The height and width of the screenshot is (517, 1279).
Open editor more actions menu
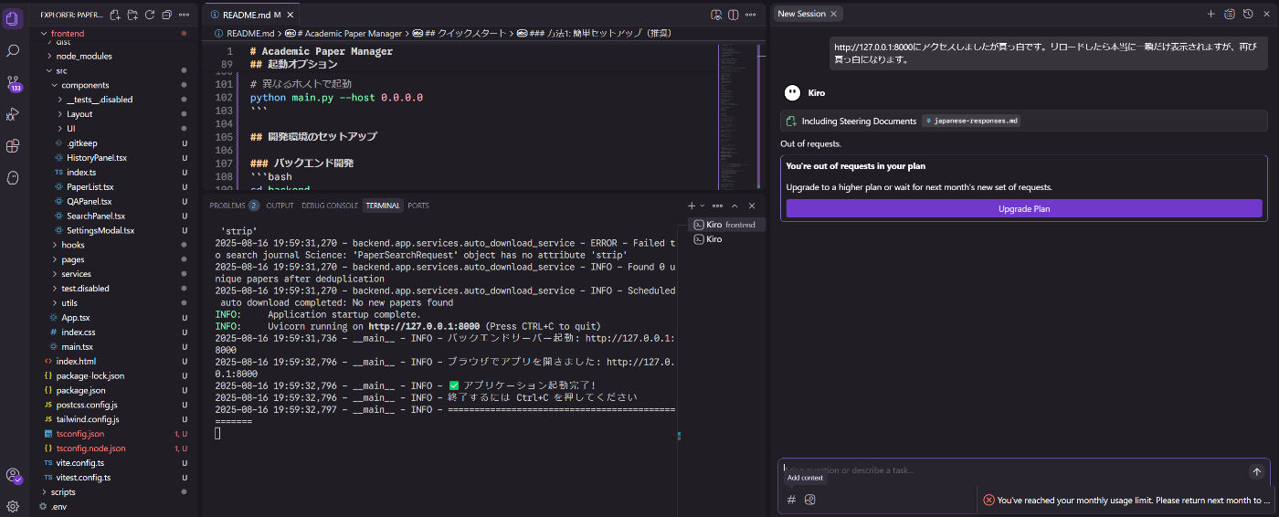[751, 15]
